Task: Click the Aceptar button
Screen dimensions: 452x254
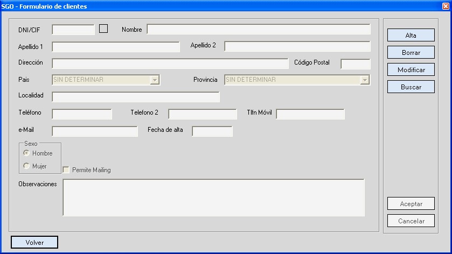Action: click(x=411, y=203)
